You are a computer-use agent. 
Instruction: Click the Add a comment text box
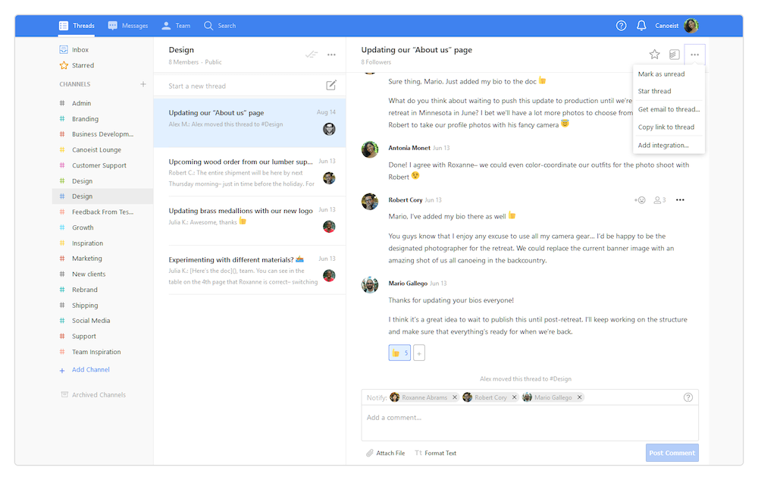point(530,423)
